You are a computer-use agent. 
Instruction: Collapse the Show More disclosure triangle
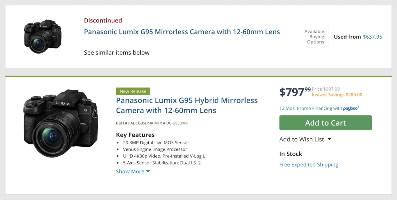click(x=148, y=171)
